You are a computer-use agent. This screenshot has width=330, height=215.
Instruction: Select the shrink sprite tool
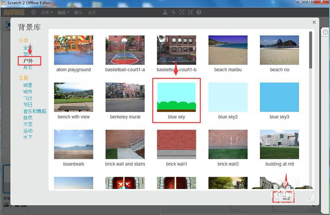click(x=190, y=12)
